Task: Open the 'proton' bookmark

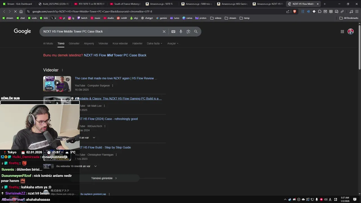Action: pyautogui.click(x=201, y=18)
